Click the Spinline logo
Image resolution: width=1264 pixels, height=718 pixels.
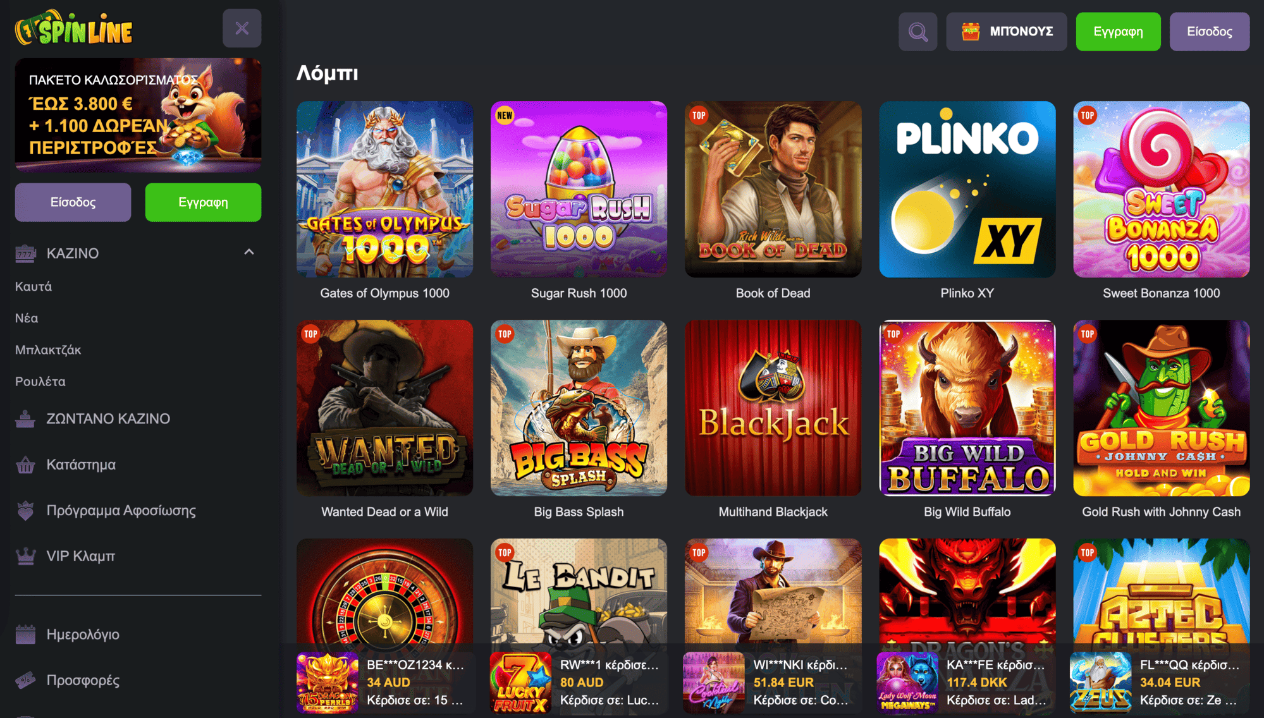pyautogui.click(x=74, y=28)
